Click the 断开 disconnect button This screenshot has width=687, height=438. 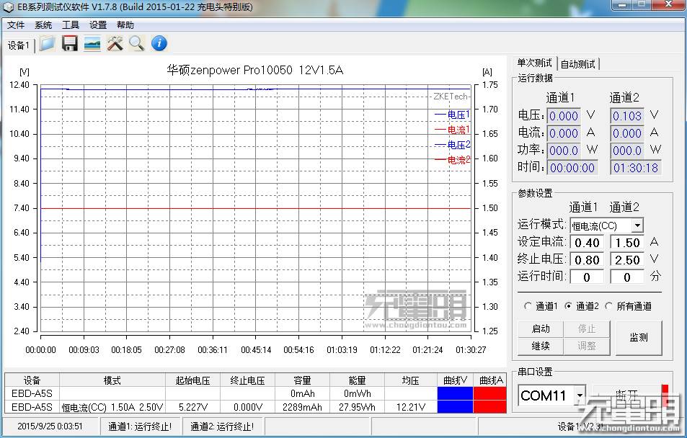[626, 395]
